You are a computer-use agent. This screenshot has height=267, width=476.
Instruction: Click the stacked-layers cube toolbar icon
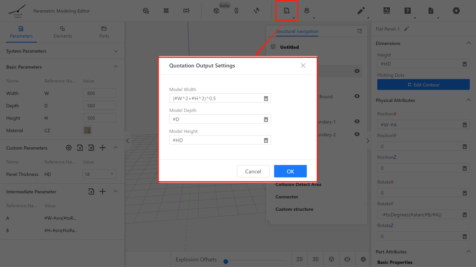tap(307, 11)
